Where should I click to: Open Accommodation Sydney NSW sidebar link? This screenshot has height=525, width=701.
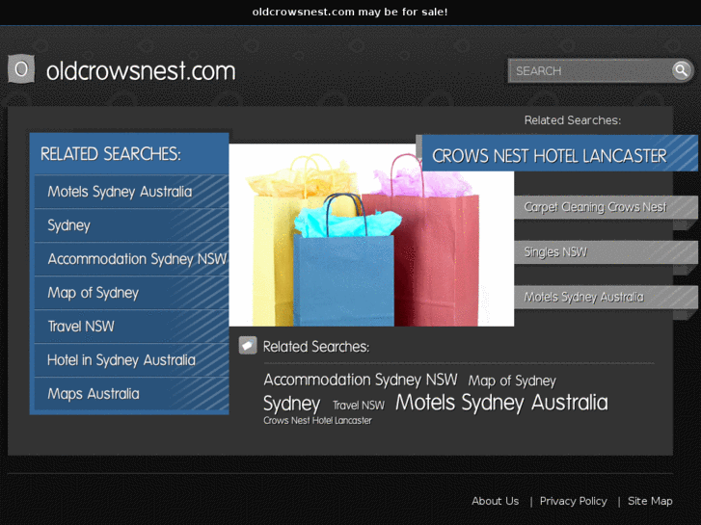pyautogui.click(x=136, y=259)
